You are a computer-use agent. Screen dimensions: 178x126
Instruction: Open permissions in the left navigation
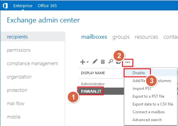(x=19, y=50)
